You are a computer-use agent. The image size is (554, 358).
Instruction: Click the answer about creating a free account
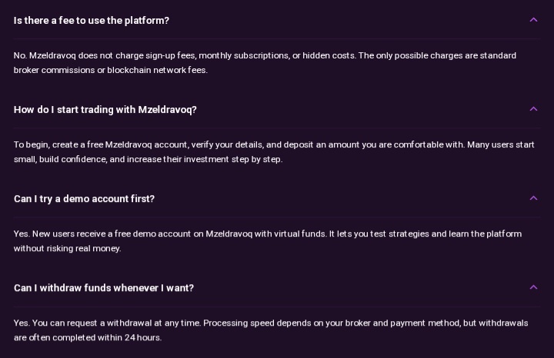[274, 152]
